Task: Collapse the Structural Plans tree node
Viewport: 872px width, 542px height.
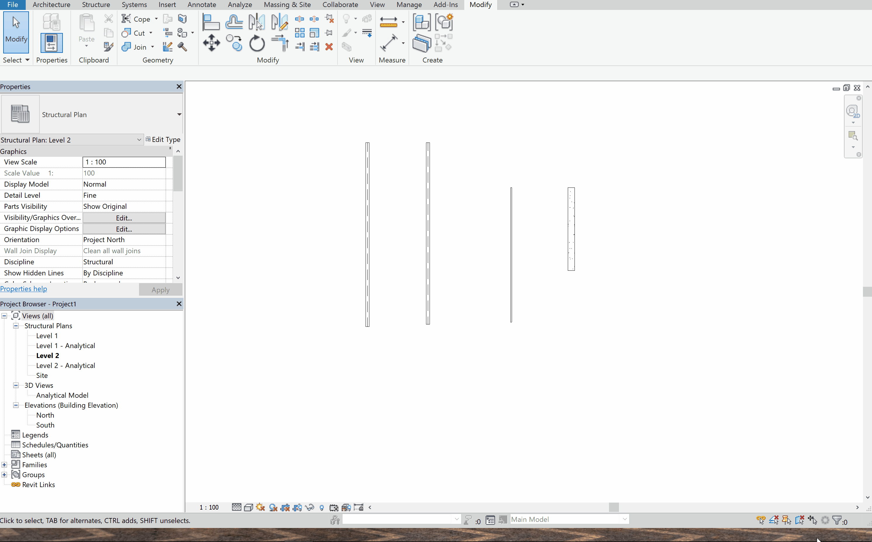Action: pos(16,326)
